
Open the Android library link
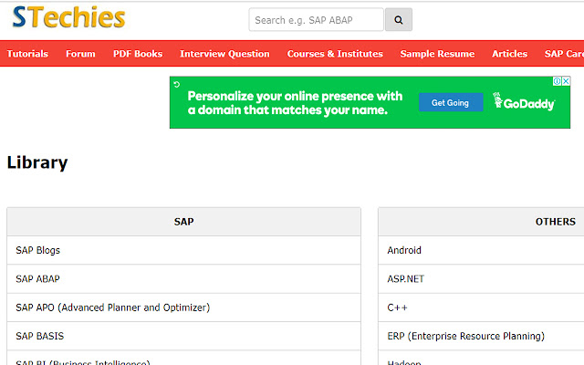404,250
